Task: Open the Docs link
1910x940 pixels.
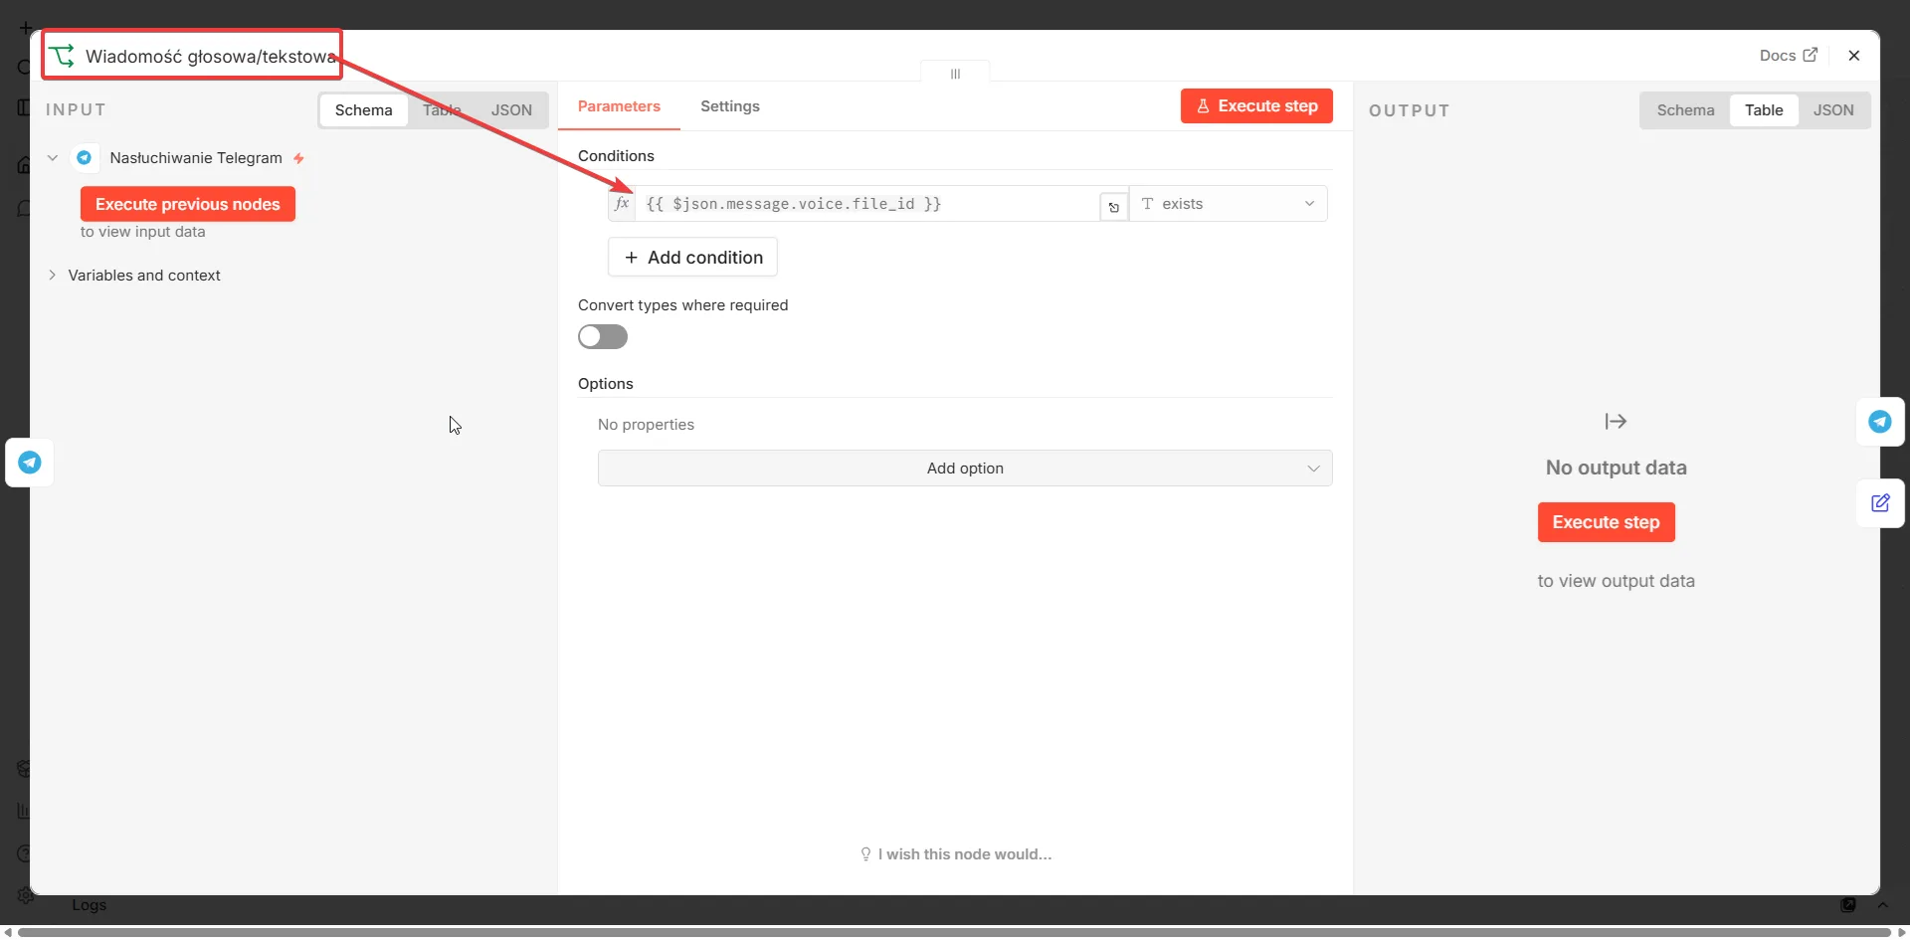Action: coord(1788,56)
